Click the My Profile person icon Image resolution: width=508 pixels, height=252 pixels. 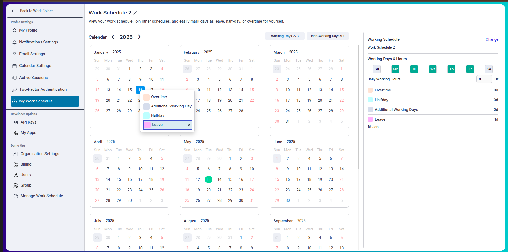[x=14, y=30]
